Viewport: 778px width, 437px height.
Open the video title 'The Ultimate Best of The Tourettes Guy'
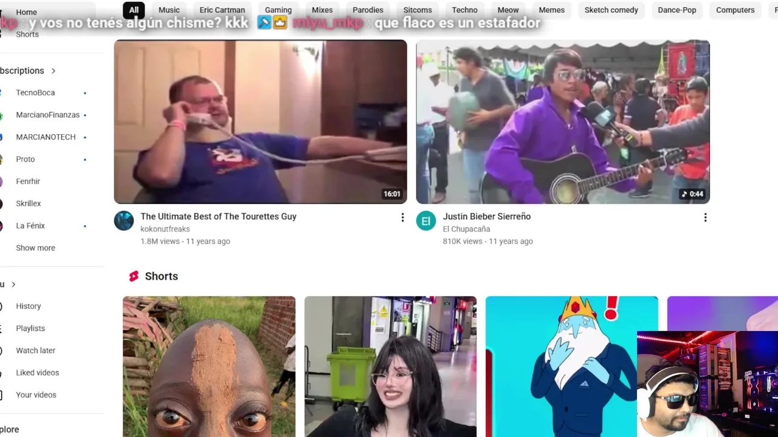point(218,217)
